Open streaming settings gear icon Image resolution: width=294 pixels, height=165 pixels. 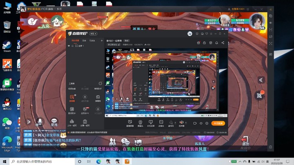click(x=207, y=123)
